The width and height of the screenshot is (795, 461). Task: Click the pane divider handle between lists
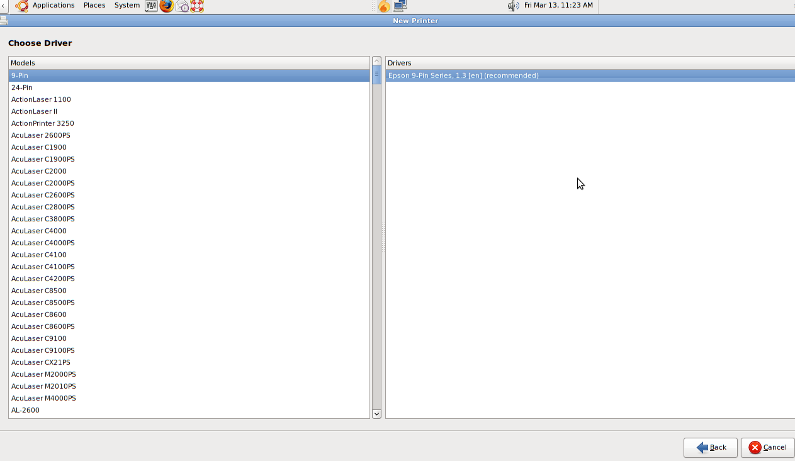pyautogui.click(x=383, y=237)
